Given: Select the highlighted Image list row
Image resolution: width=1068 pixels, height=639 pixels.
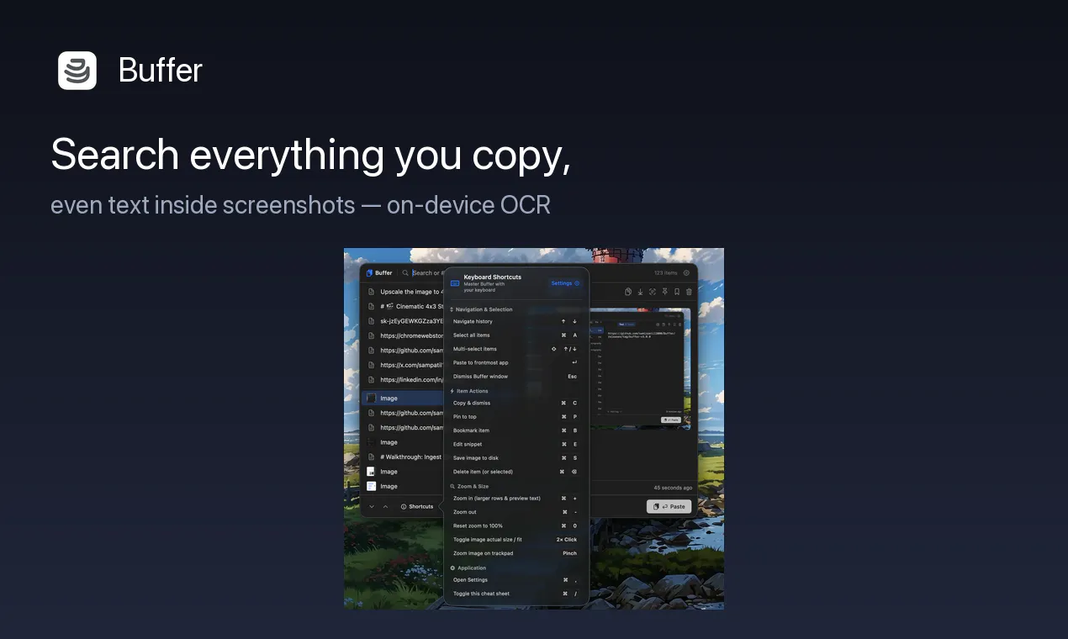Looking at the screenshot, I should pyautogui.click(x=404, y=398).
